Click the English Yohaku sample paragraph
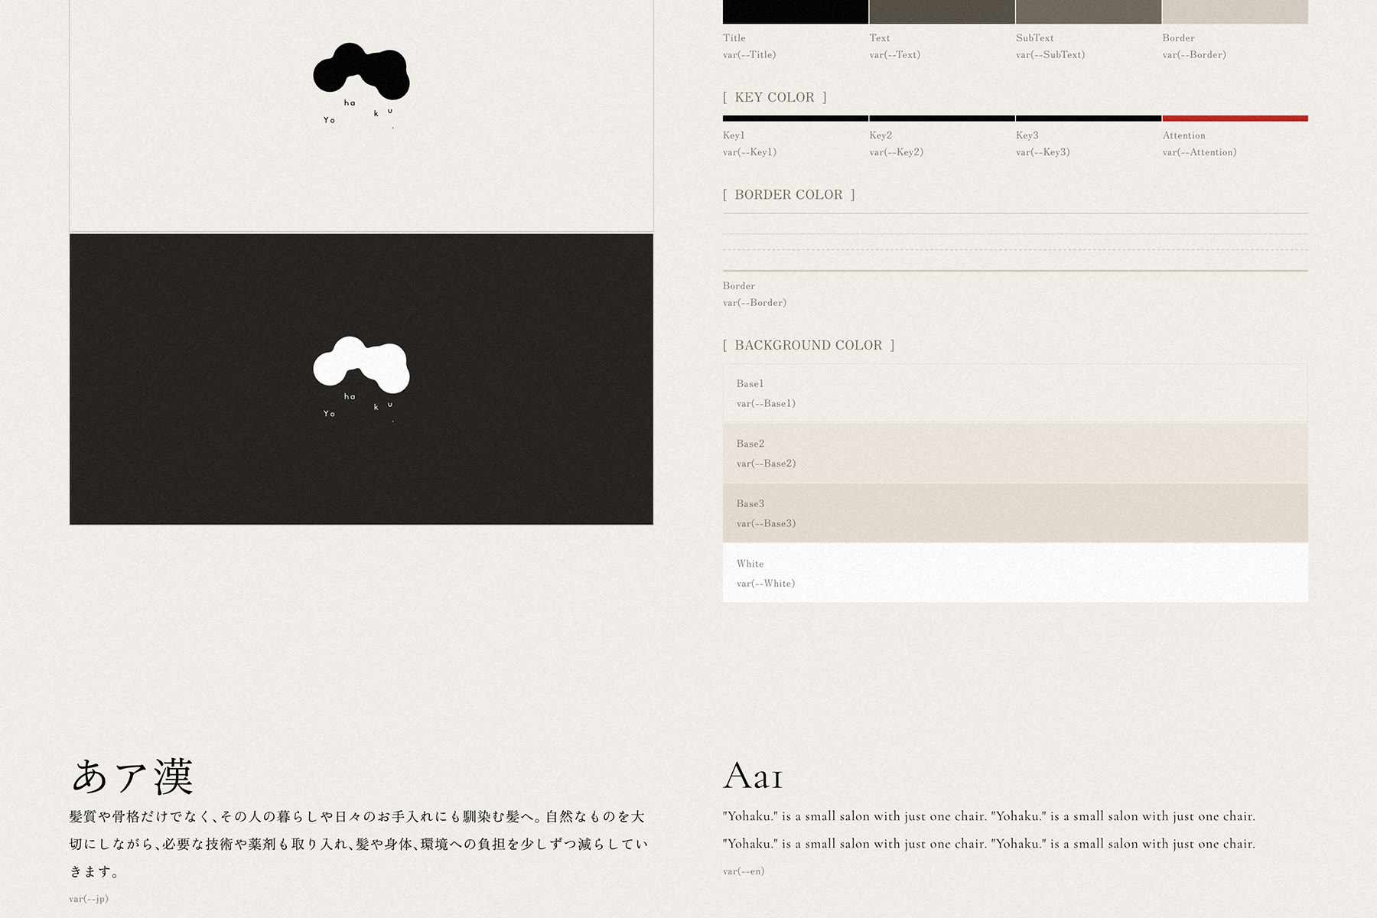Screen dimensions: 1377x918 989,830
